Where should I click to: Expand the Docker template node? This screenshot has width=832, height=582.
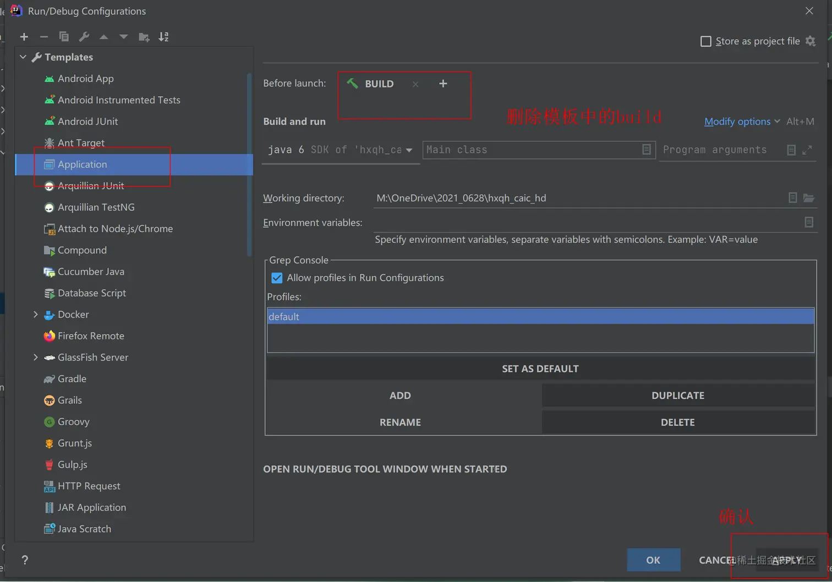click(x=36, y=315)
